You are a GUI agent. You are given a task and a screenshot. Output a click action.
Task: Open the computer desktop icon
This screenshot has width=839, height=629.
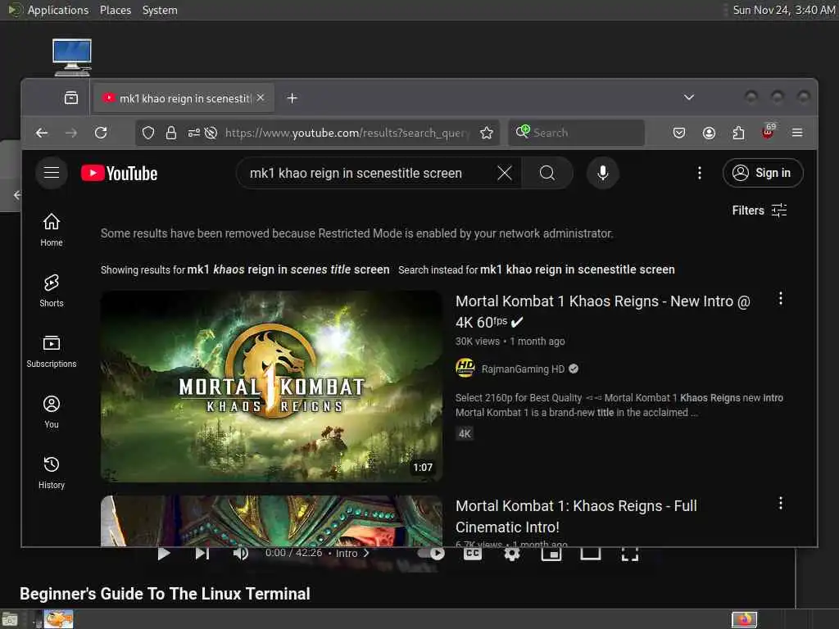(x=72, y=57)
